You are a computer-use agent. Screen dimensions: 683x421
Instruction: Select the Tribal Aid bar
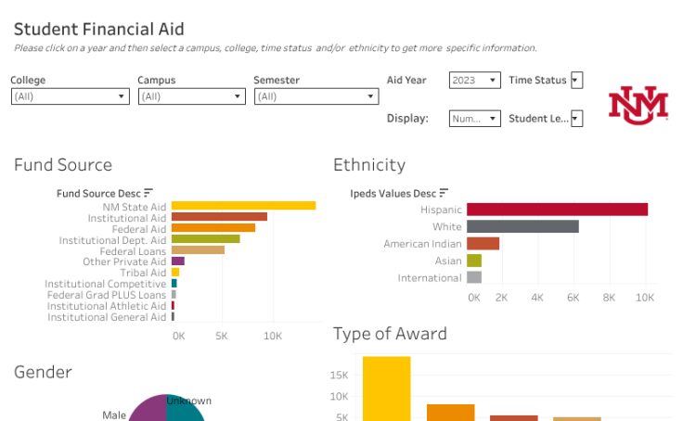coord(175,272)
